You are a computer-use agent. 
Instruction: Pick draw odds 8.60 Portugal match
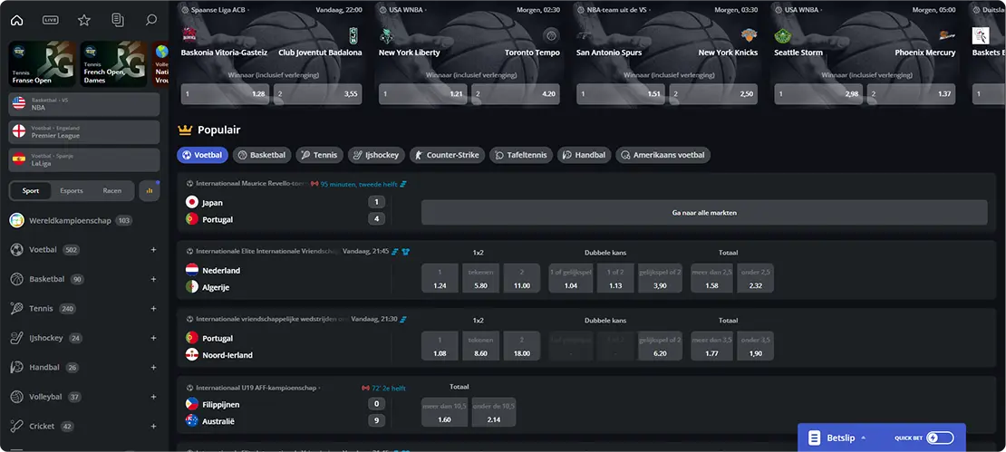pos(480,346)
